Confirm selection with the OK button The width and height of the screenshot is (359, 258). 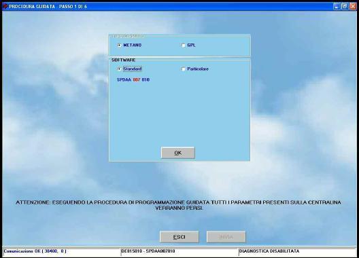tap(178, 153)
